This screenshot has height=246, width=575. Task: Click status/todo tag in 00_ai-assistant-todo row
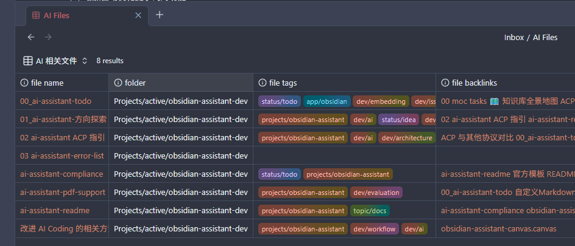pyautogui.click(x=280, y=101)
